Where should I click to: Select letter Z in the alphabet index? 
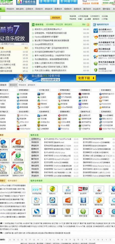pyautogui.click(x=110, y=240)
